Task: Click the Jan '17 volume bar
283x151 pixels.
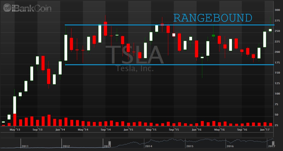Action: click(265, 124)
